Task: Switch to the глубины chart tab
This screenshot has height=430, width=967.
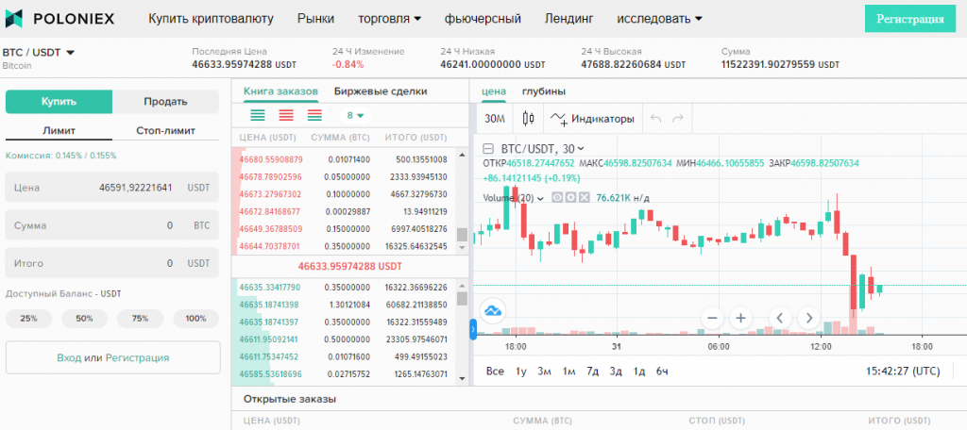Action: click(x=544, y=91)
